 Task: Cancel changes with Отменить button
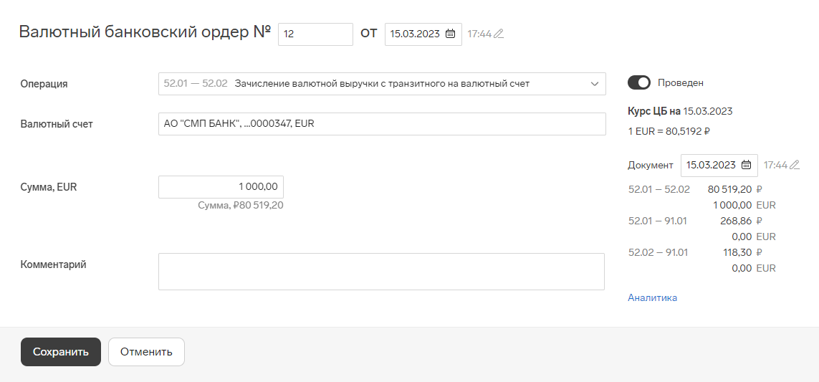(x=146, y=352)
